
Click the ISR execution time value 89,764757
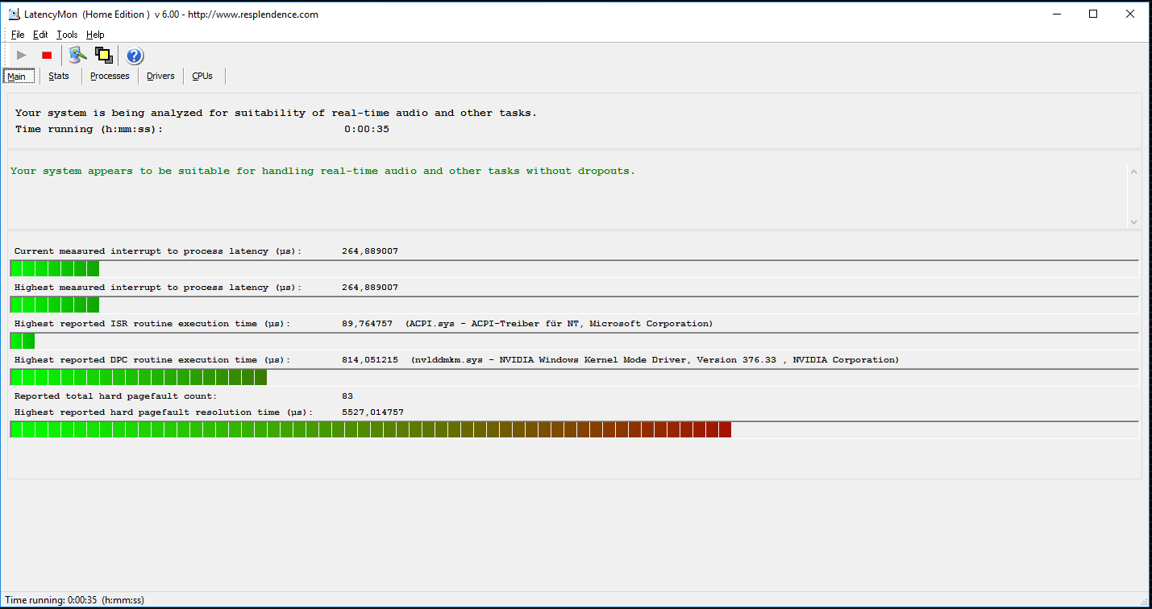[x=367, y=324]
